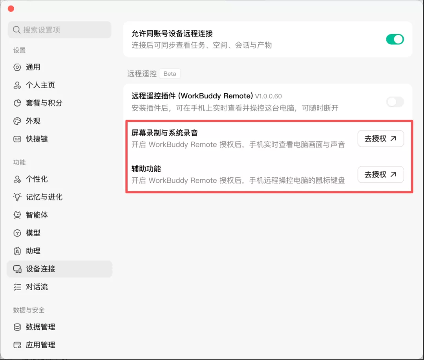Click the 通用 gear icon
The height and width of the screenshot is (360, 424).
[x=17, y=67]
